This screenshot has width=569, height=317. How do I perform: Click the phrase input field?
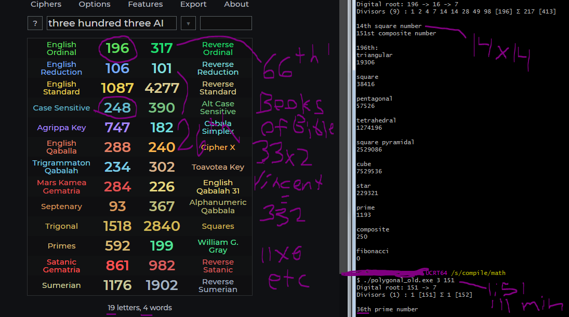[112, 23]
